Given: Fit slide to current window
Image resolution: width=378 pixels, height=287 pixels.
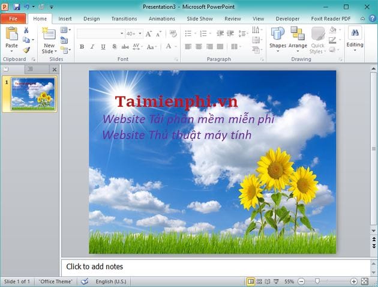Looking at the screenshot, I should [x=365, y=281].
